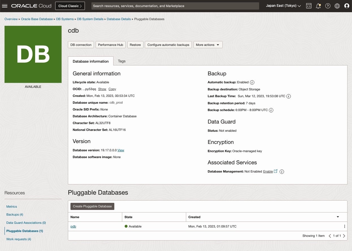Copy the OCID

(112, 89)
